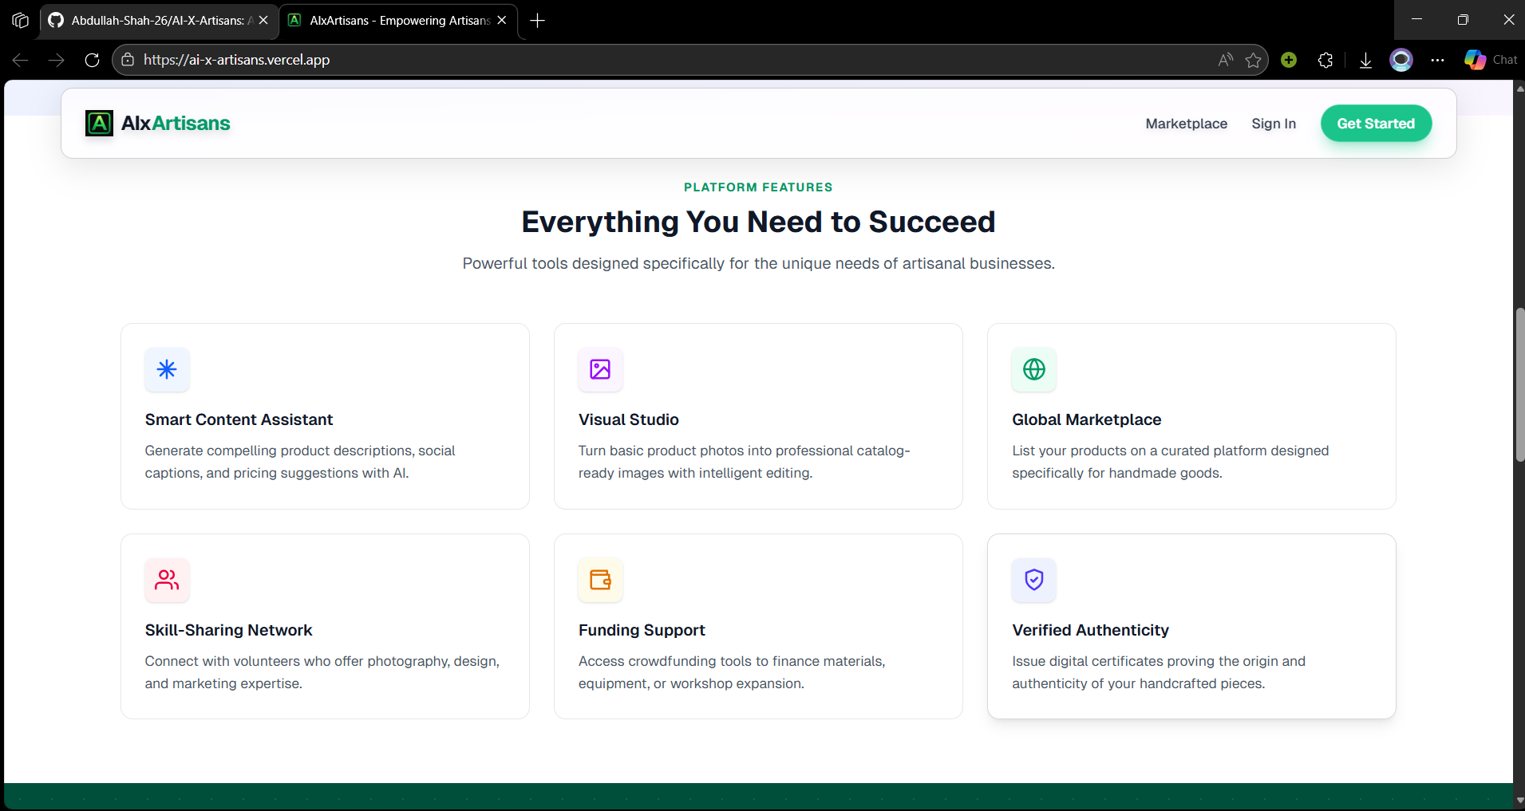The width and height of the screenshot is (1525, 811).
Task: Click the Visual Studio card title
Action: tap(629, 419)
